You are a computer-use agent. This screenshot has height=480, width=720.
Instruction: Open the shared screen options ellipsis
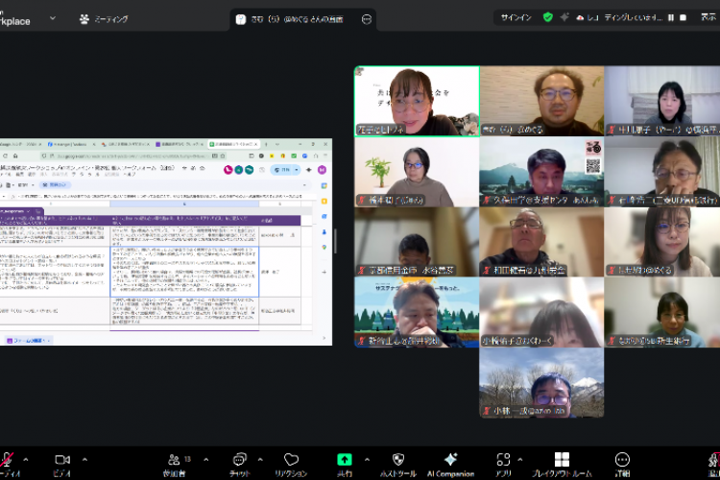click(366, 19)
